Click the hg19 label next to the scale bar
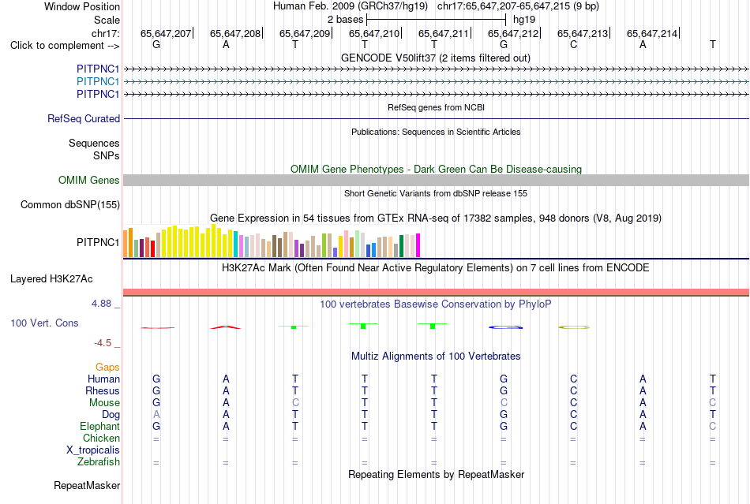750x504 pixels. pos(524,20)
